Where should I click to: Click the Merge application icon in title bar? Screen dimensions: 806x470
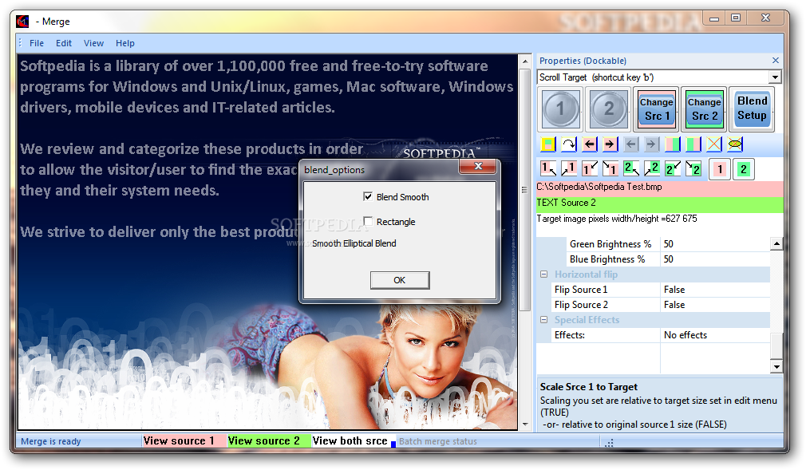[x=22, y=22]
